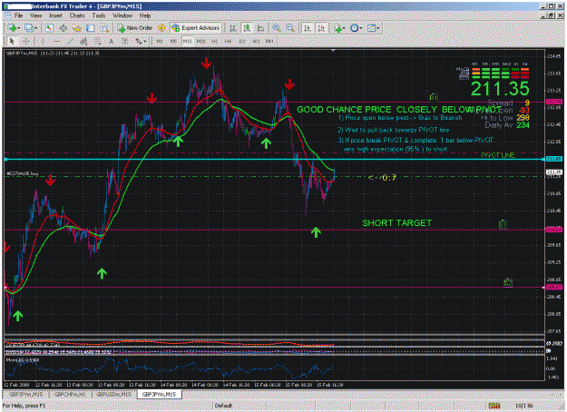Select the Horizontal Line drawing tool
Image resolution: width=567 pixels, height=412 pixels.
tap(56, 41)
